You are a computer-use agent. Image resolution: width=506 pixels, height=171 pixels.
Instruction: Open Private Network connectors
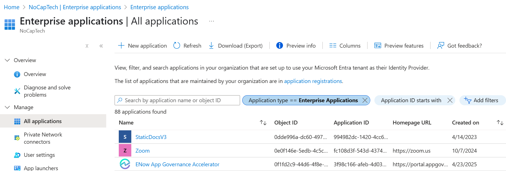coord(43,138)
